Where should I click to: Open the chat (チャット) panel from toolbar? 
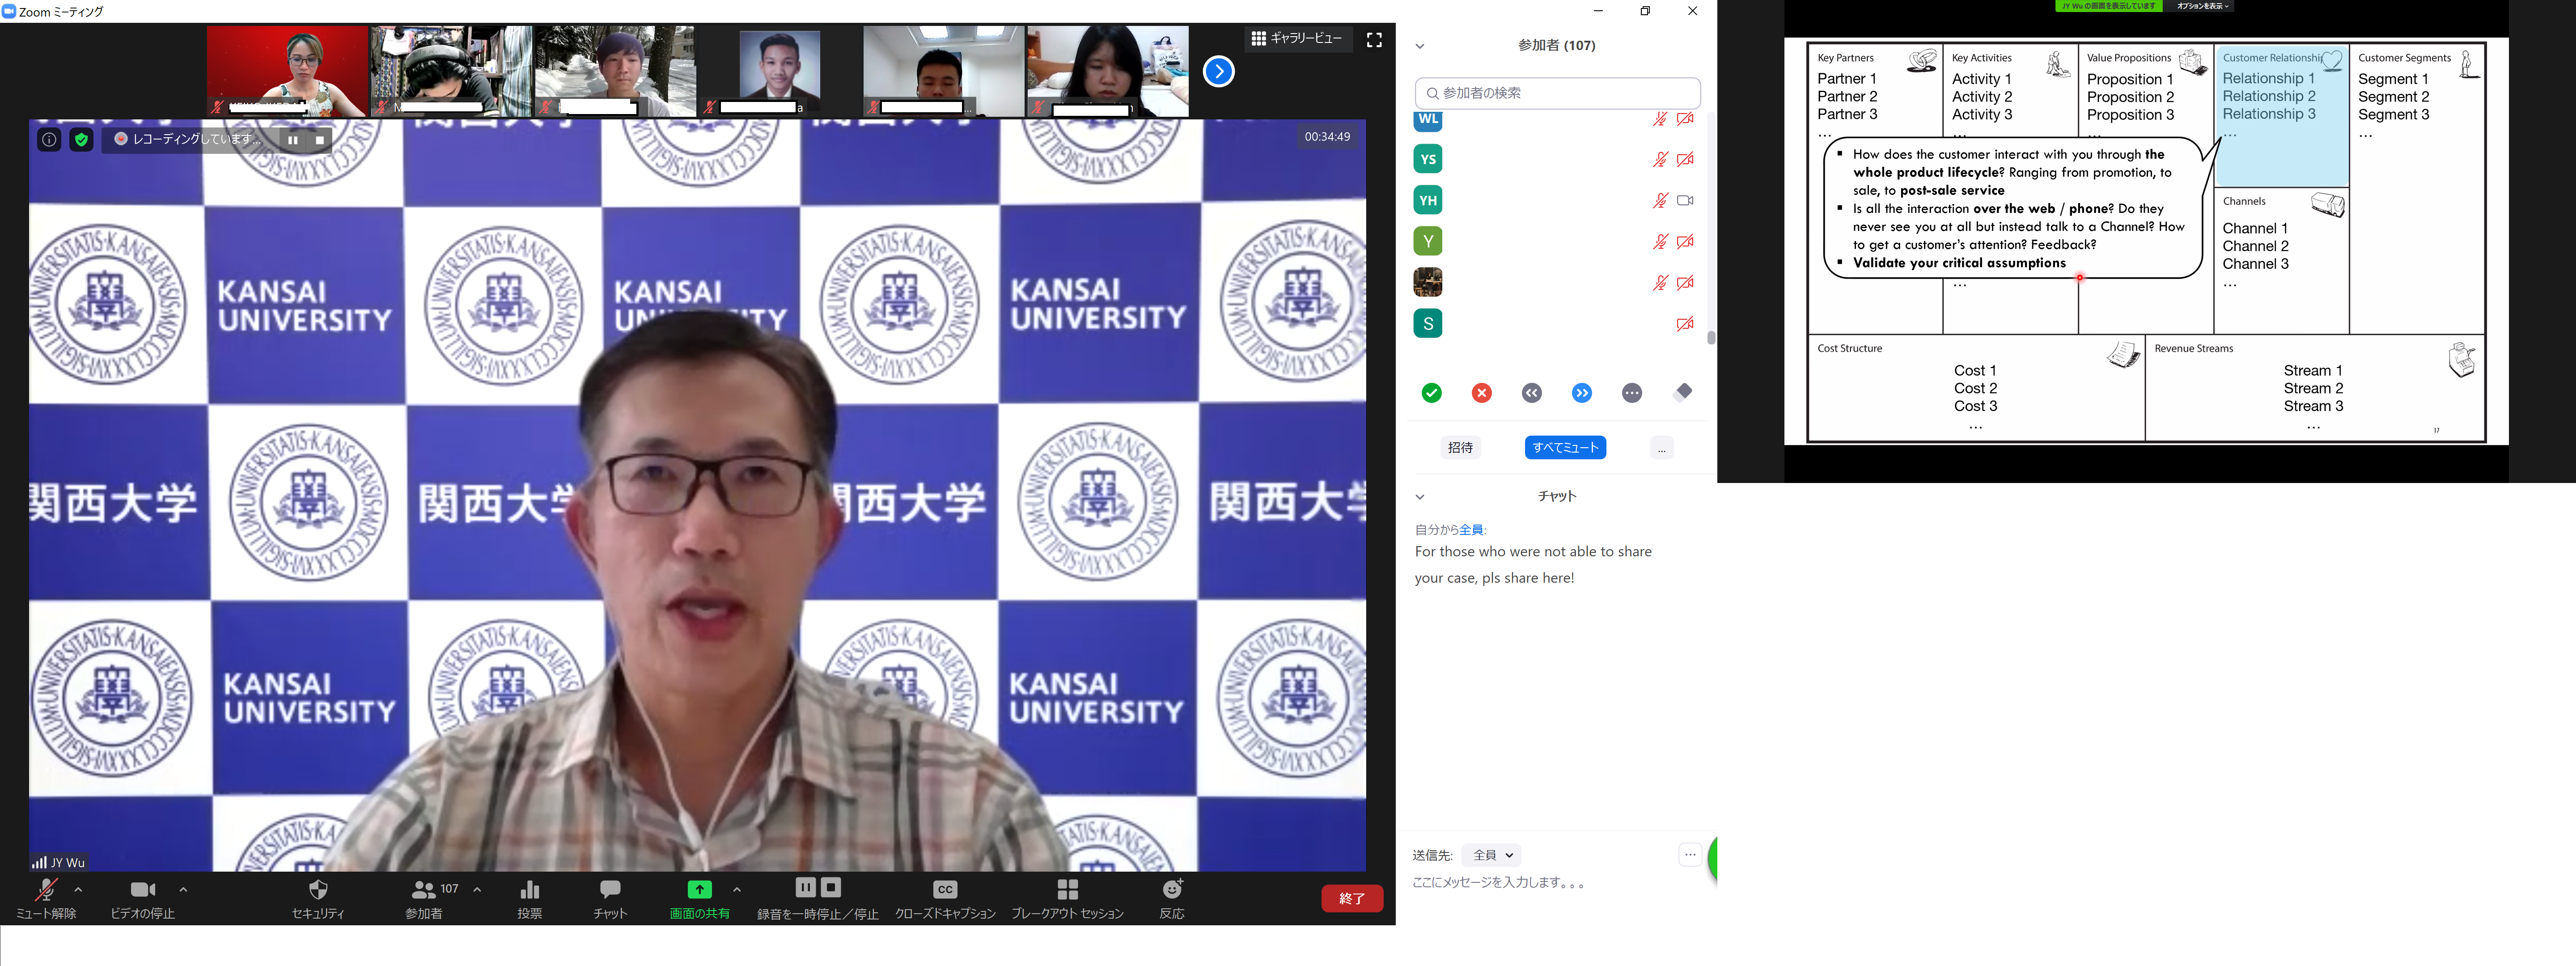[610, 898]
